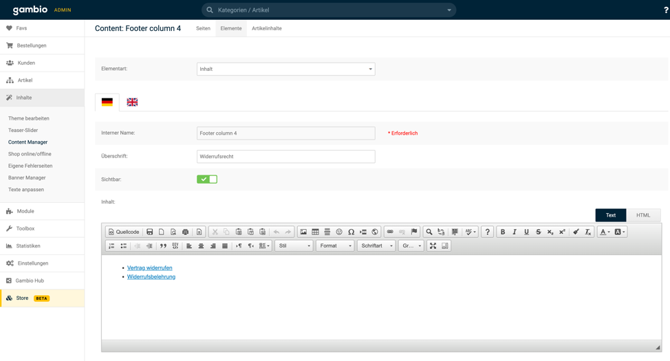This screenshot has height=361, width=670.
Task: Expand the Kategorien / Artikel search dropdown arrow
Action: click(x=449, y=10)
